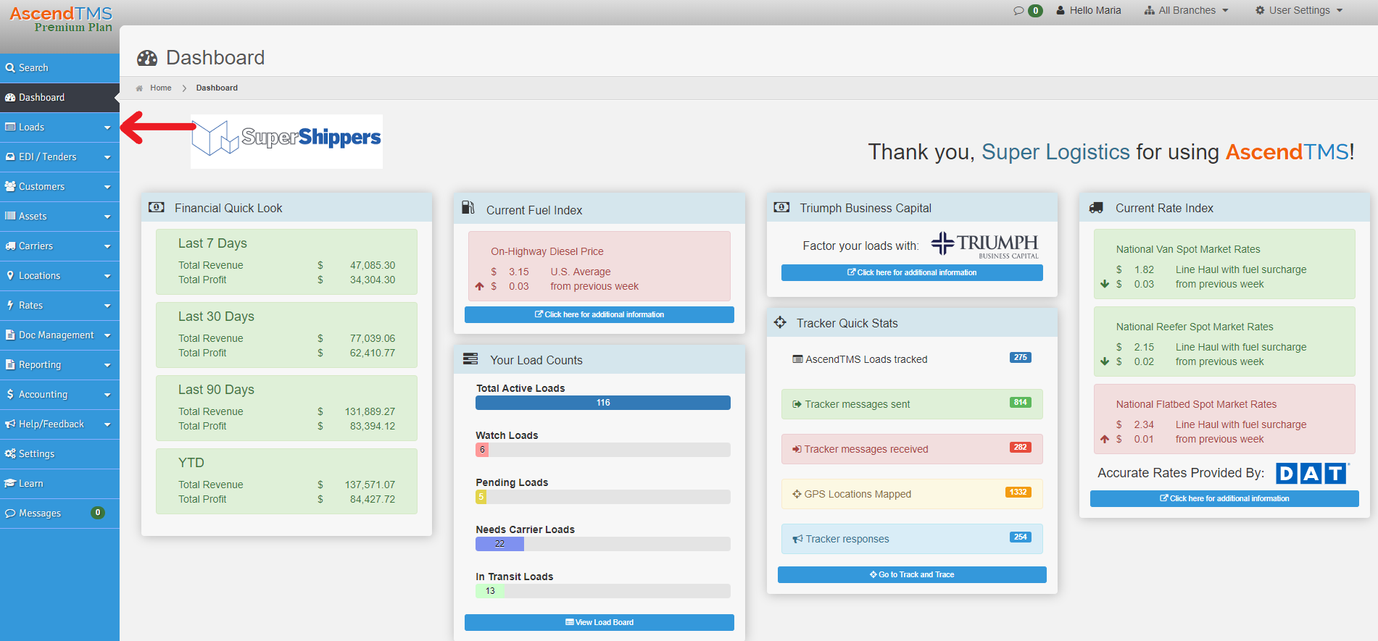Viewport: 1378px width, 641px height.
Task: Click Rate Index additional information button
Action: click(x=1224, y=498)
